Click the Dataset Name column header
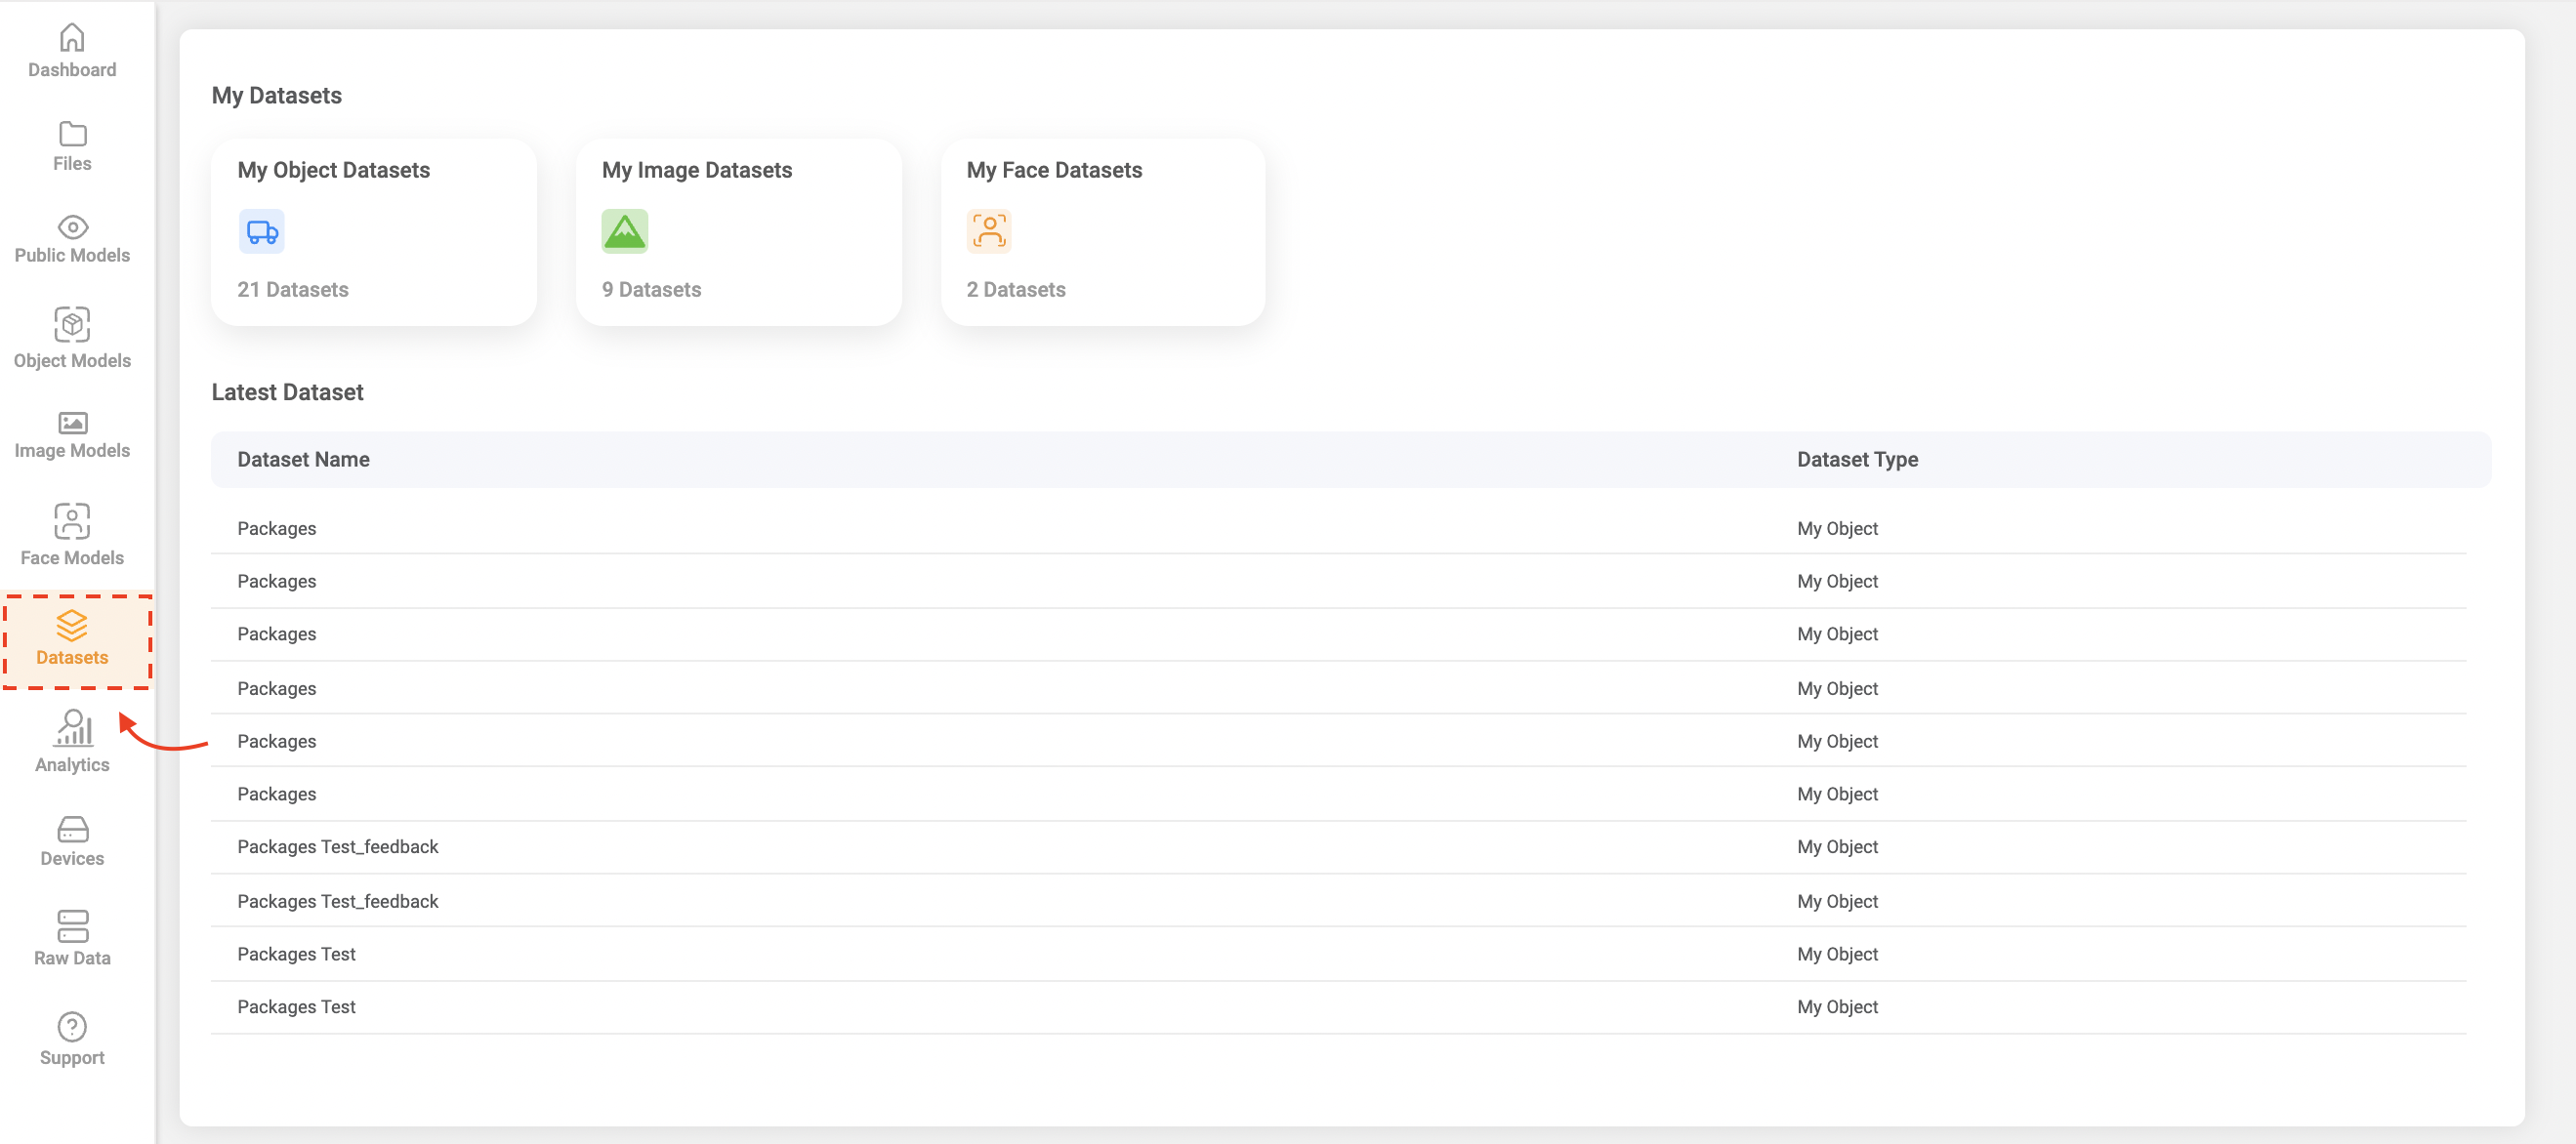This screenshot has height=1144, width=2576. point(303,460)
